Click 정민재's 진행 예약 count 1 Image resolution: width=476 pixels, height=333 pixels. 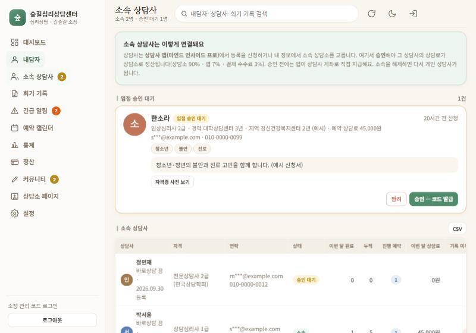(396, 279)
